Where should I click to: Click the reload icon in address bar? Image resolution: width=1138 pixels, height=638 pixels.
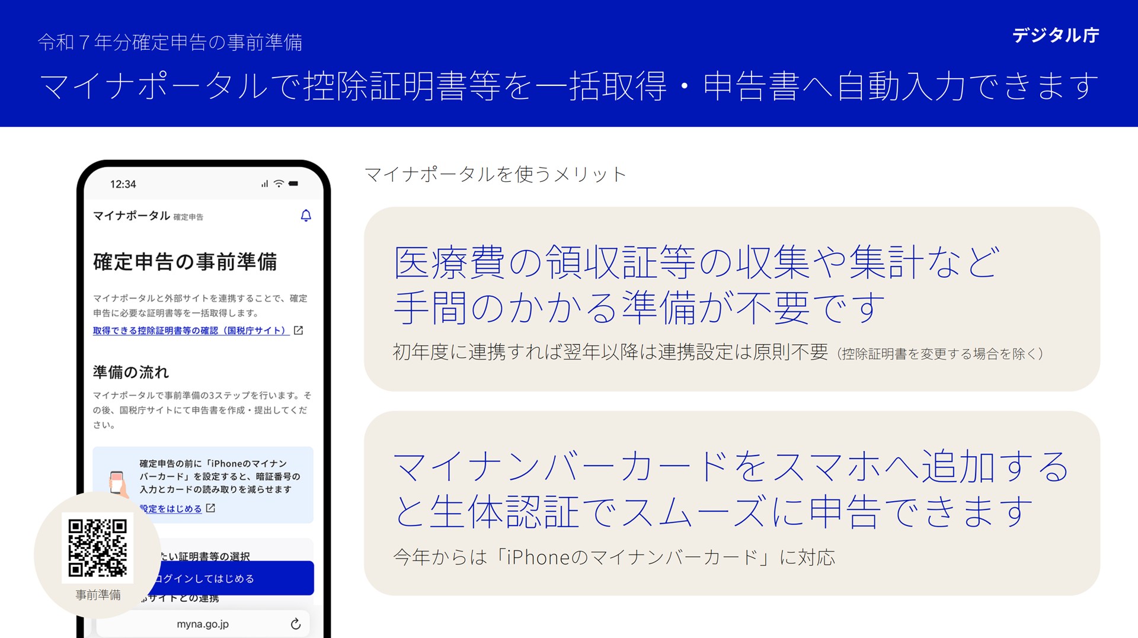click(x=296, y=624)
